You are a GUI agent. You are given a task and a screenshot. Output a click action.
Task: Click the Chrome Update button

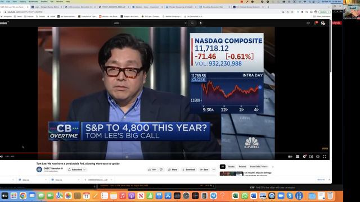(x=324, y=12)
